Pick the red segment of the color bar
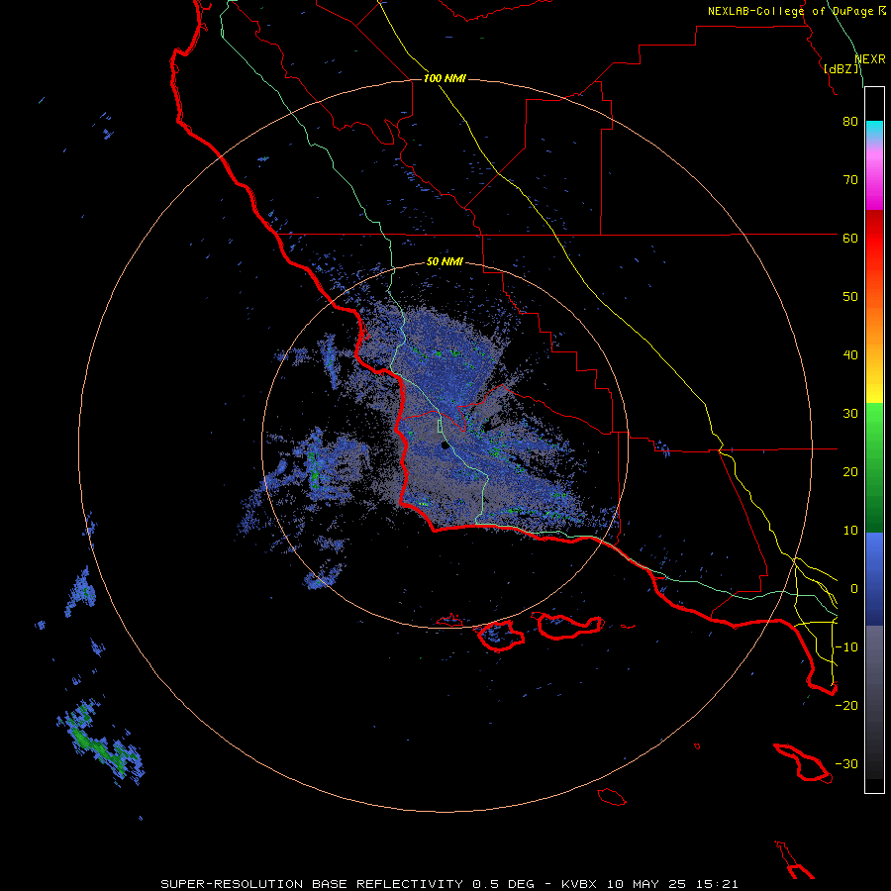The height and width of the screenshot is (891, 891). (x=874, y=239)
